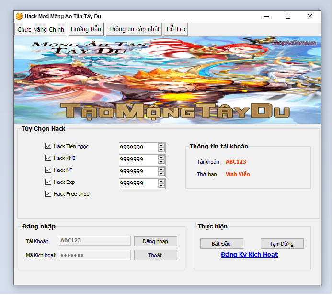
Task: Open the Hỗ Trợ tab
Action: pos(176,29)
